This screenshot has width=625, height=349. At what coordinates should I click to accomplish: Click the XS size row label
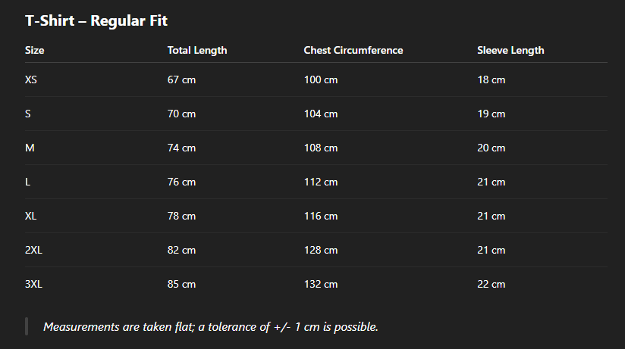point(31,79)
